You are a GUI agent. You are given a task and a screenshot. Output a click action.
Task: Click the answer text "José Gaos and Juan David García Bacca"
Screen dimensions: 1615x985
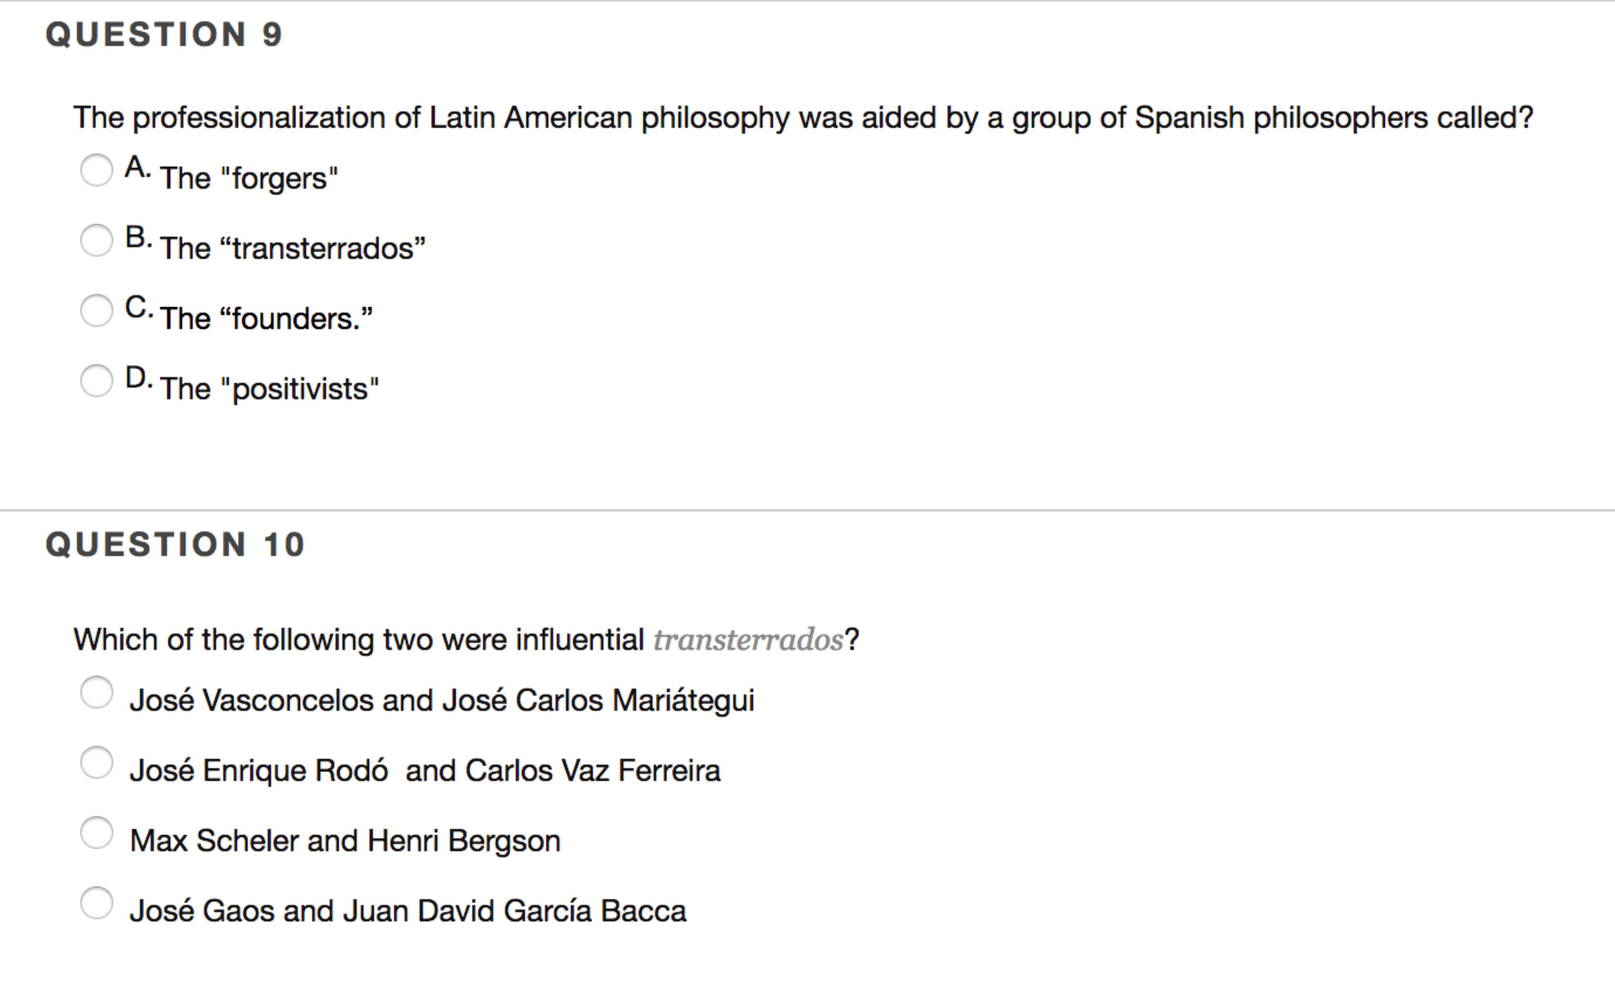coord(408,911)
